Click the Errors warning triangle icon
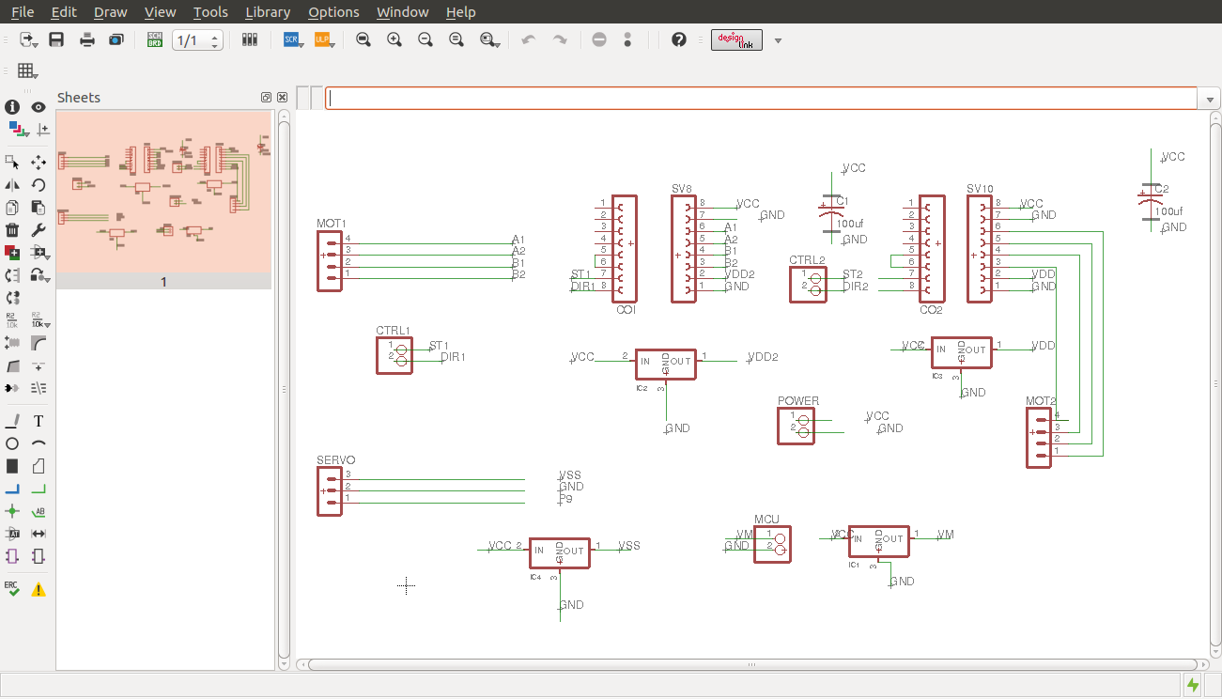The width and height of the screenshot is (1222, 699). [x=39, y=590]
